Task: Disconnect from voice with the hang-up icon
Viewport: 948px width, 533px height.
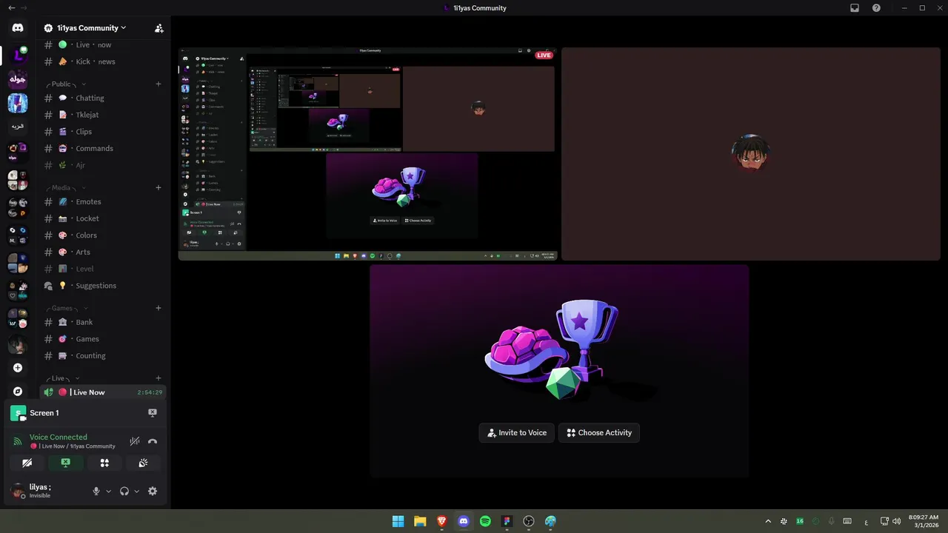Action: [153, 441]
